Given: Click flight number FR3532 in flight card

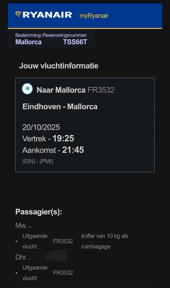Looking at the screenshot, I should click(101, 90).
